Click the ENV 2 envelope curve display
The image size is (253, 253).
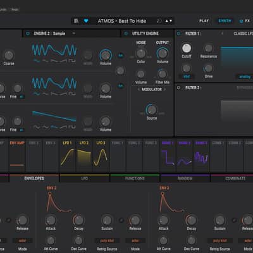pos(59,202)
